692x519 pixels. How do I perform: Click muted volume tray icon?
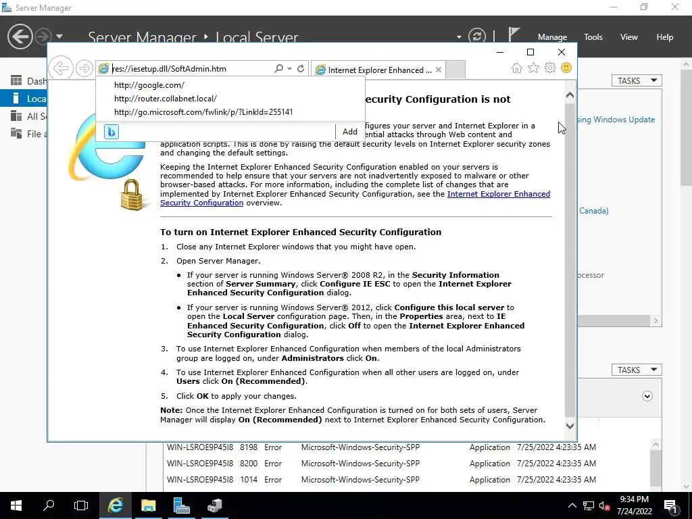pyautogui.click(x=604, y=505)
